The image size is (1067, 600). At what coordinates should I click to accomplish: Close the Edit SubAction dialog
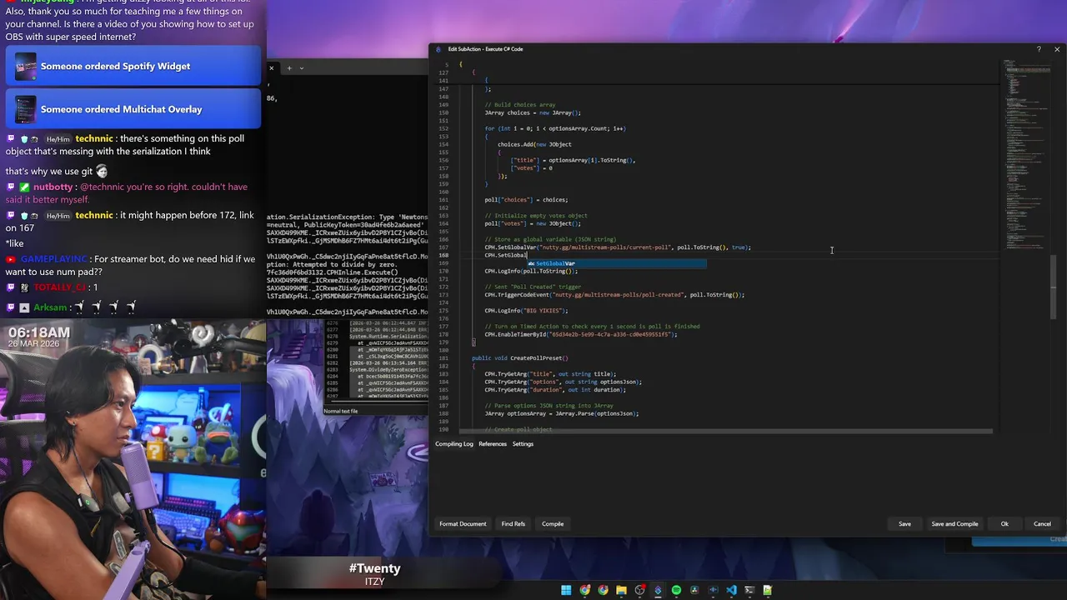click(x=1057, y=49)
